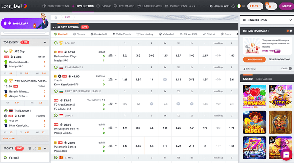Screen dimensions: 294x163
Task: Open the Book of Dead game thumbnail
Action: coord(280,122)
